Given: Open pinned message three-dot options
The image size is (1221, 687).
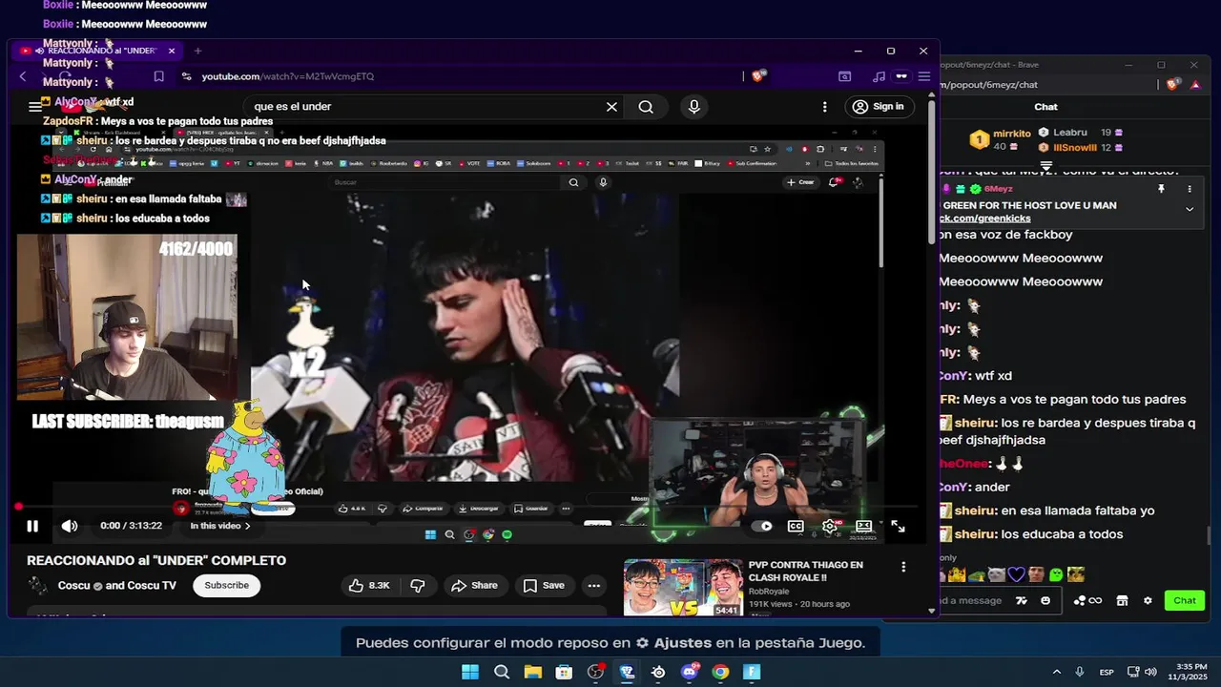Looking at the screenshot, I should (x=1189, y=189).
